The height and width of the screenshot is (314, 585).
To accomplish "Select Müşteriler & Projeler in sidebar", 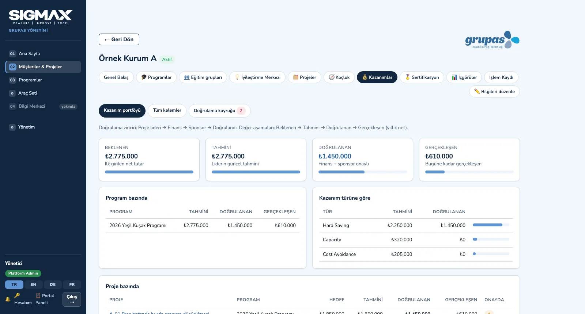I will [x=43, y=67].
